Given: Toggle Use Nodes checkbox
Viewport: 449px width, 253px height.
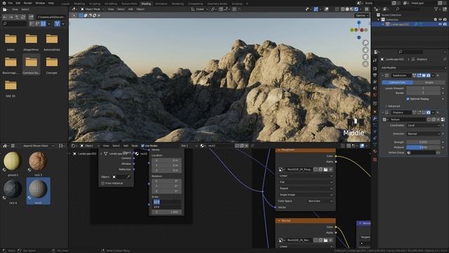Looking at the screenshot, I should tap(142, 145).
